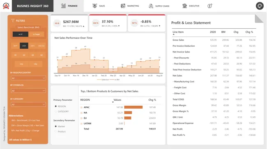This screenshot has width=267, height=149.
Task: Select Market as secondary parameter
Action: [x=56, y=126]
